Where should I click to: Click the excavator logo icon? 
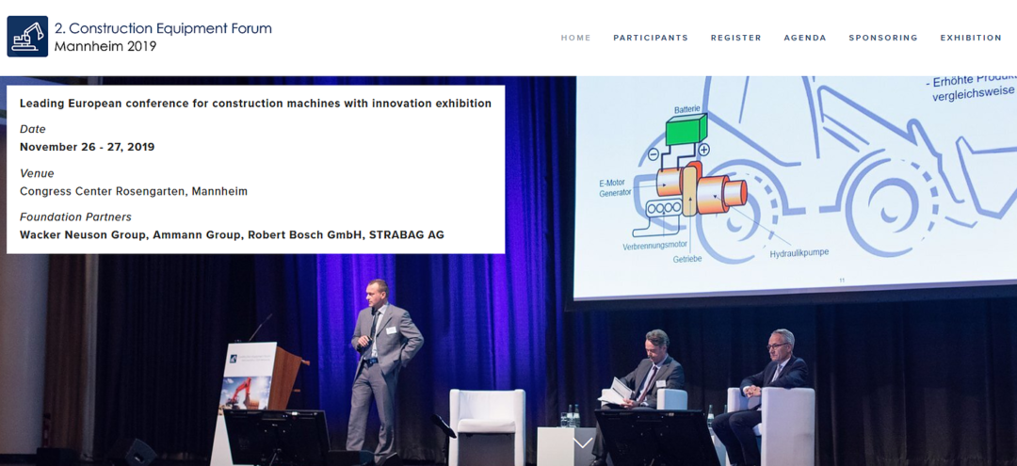point(27,37)
